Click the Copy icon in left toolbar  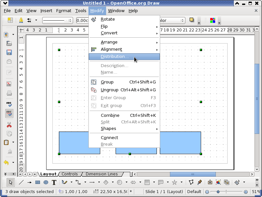click(9, 134)
